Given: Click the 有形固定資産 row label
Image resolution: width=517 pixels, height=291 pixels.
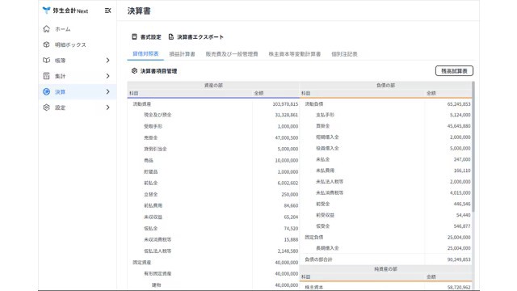Looking at the screenshot, I should (158, 273).
